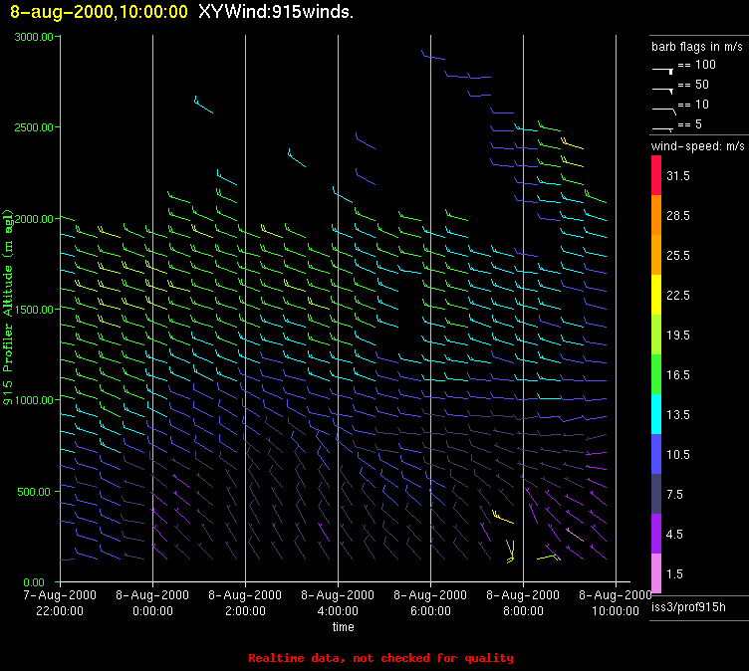The height and width of the screenshot is (671, 749).
Task: Click the 1000.00 altitude tick label
Action: coord(36,400)
